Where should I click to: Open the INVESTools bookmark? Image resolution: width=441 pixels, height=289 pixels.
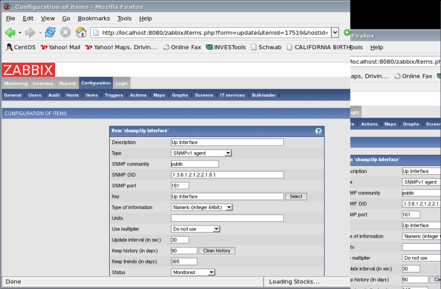[226, 47]
